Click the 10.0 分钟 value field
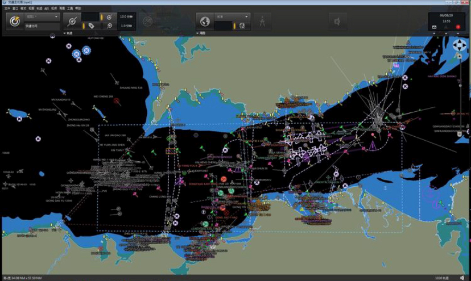The height and width of the screenshot is (281, 471). tap(126, 17)
